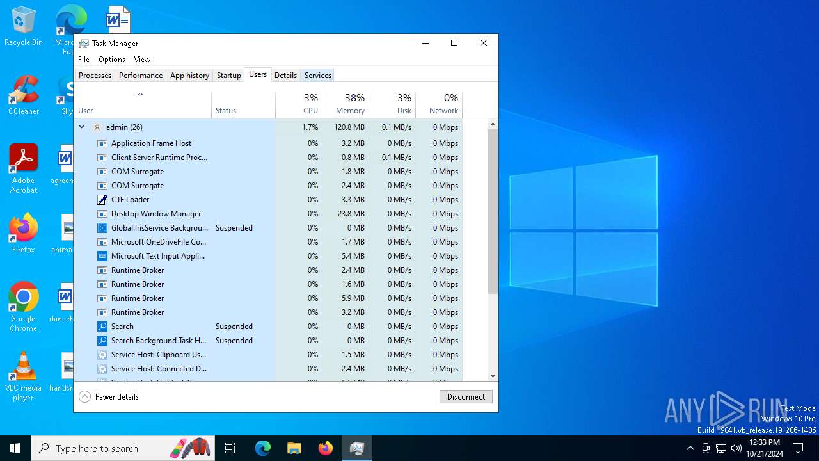This screenshot has width=819, height=461.
Task: Click the 120.8 MB admin memory total
Action: tap(349, 127)
